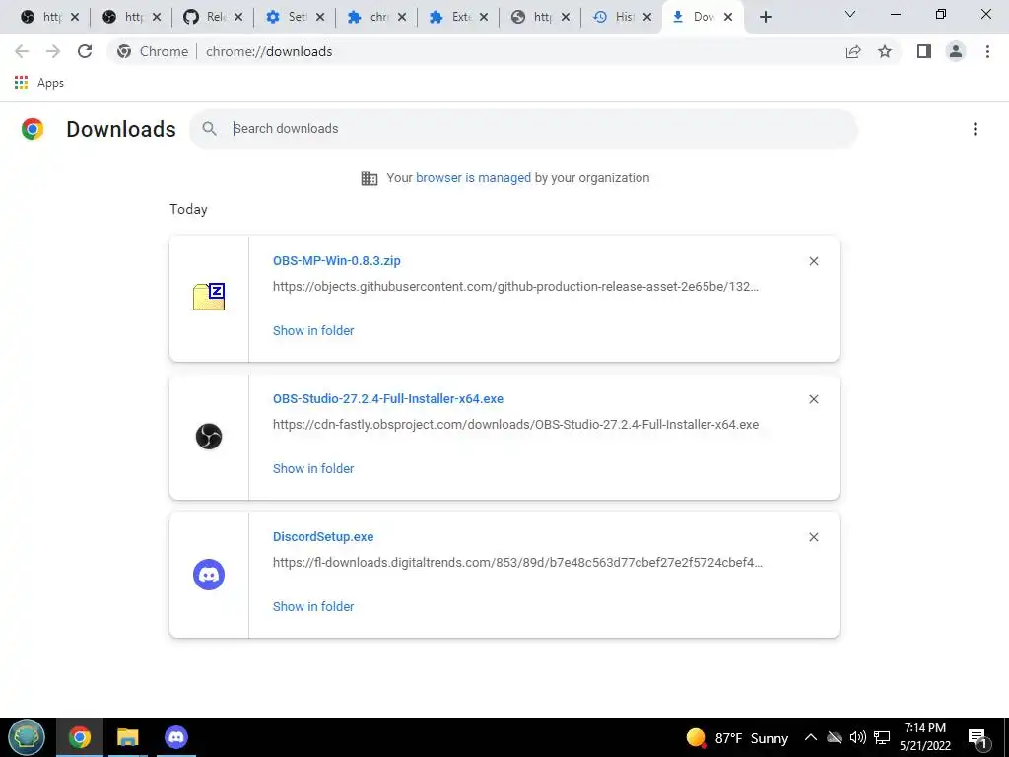Open a new tab with plus button
This screenshot has height=757, width=1009.
click(x=765, y=17)
